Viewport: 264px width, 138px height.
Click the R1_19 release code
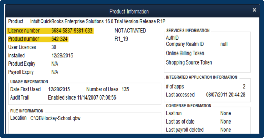coord(121,39)
